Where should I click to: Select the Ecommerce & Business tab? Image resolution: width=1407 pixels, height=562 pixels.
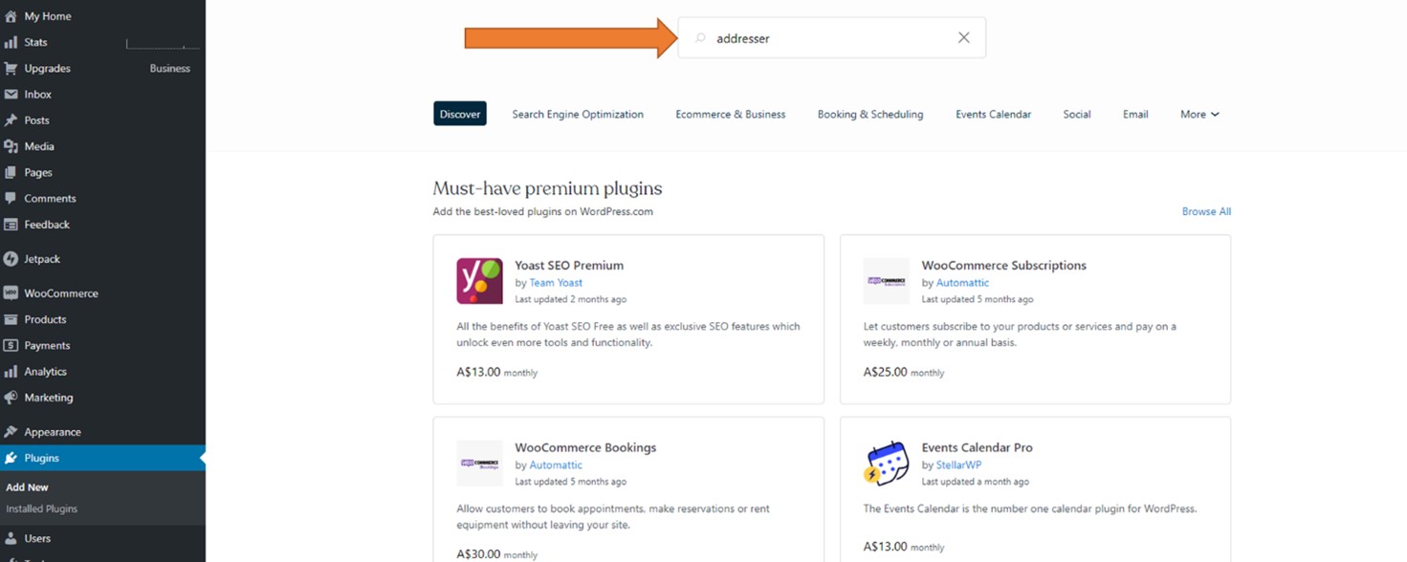(x=730, y=114)
